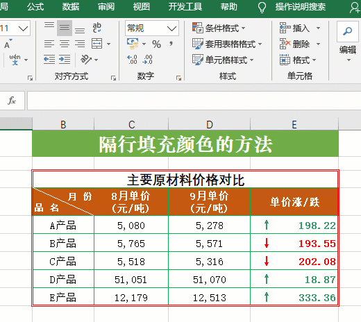Expand the 插入 dropdown arrow

pos(319,28)
